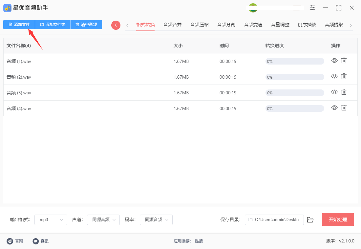Click the chat bubble icon beside 客服
The height and width of the screenshot is (249, 361).
coord(35,241)
